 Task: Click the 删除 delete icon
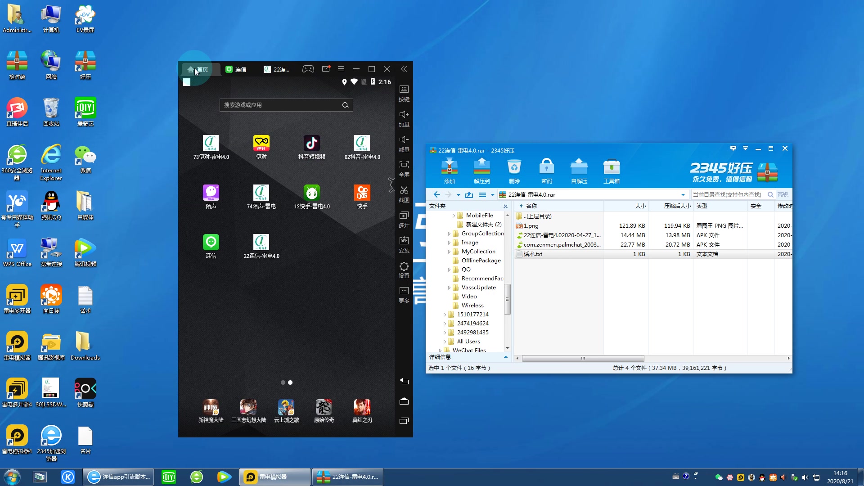coord(514,171)
